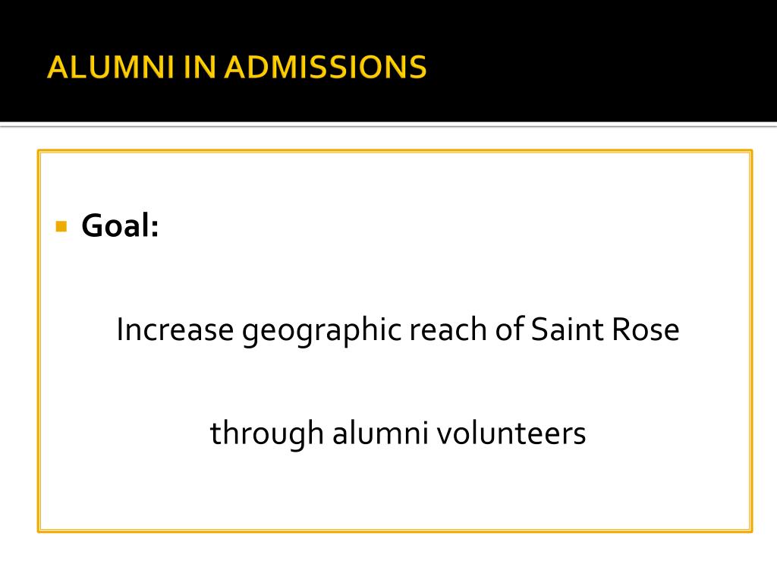The width and height of the screenshot is (777, 583).
Task: Click the word 'Increase' in the body text
Action: 175,329
